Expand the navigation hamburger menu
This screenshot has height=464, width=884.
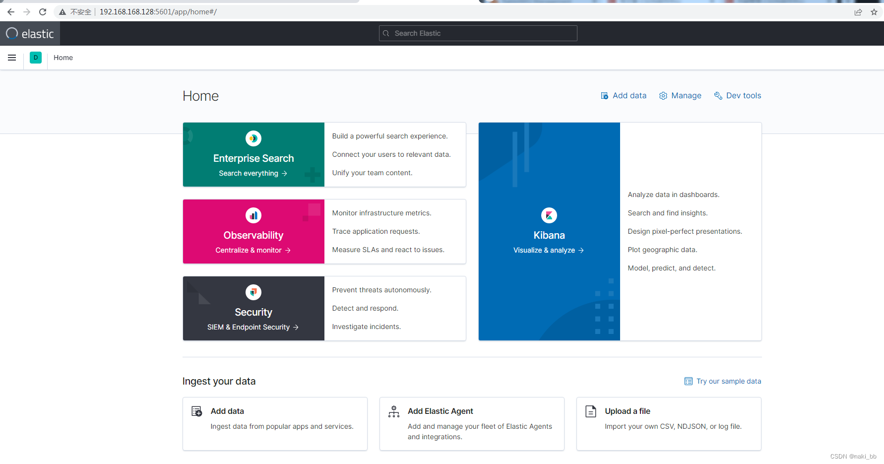tap(11, 58)
